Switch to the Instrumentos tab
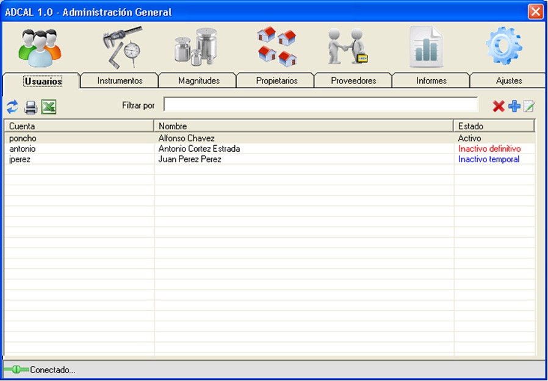 [x=120, y=80]
